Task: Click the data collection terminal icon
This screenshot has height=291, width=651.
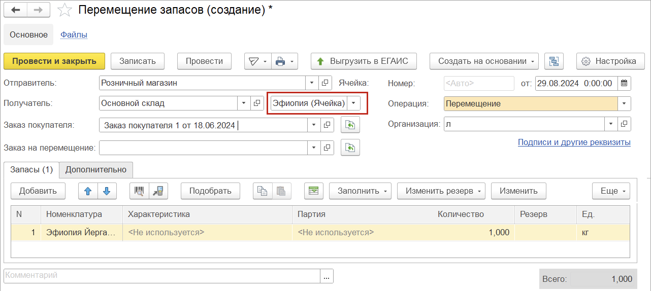Action: pyautogui.click(x=158, y=191)
